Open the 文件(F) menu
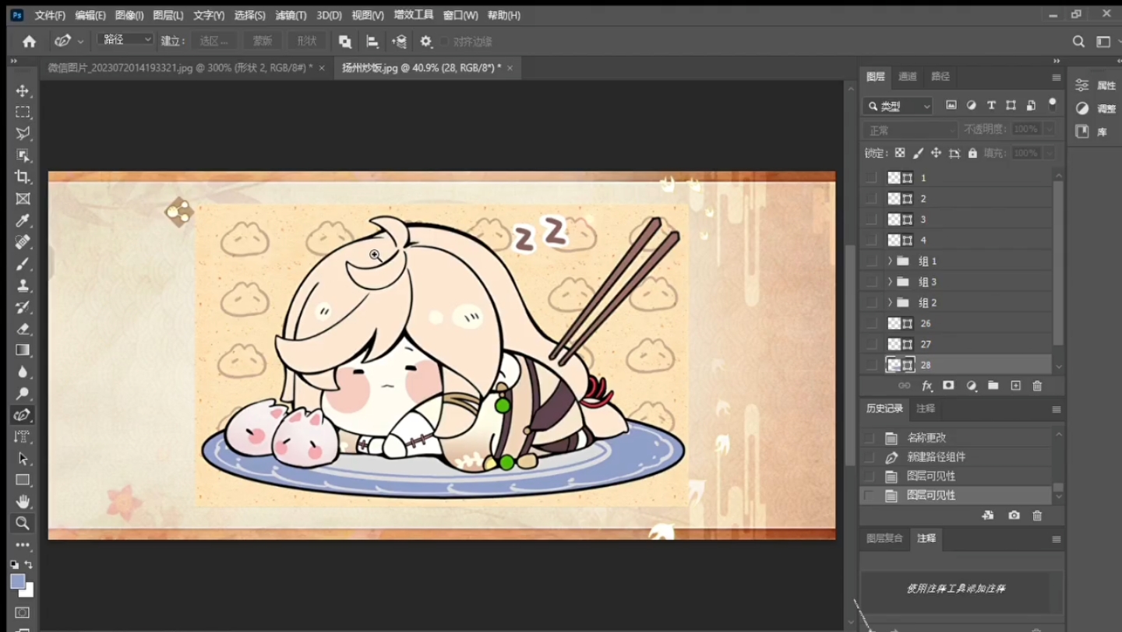The image size is (1122, 632). point(50,16)
